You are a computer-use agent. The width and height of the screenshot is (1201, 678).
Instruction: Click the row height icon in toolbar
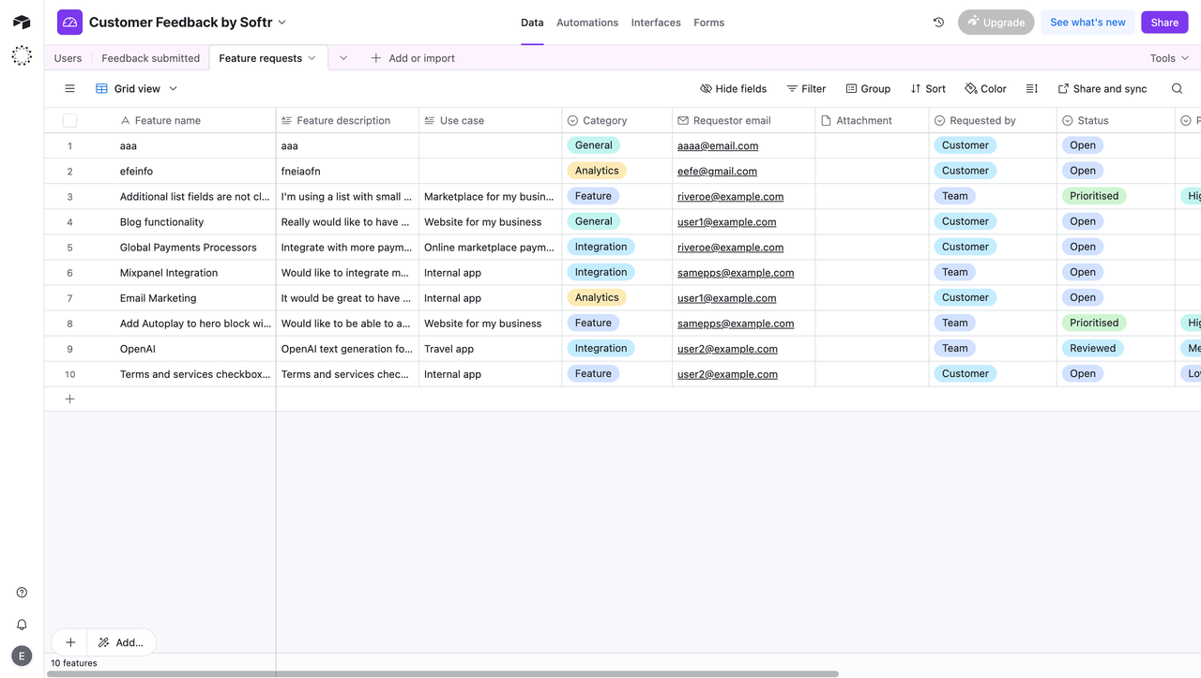coord(1032,89)
